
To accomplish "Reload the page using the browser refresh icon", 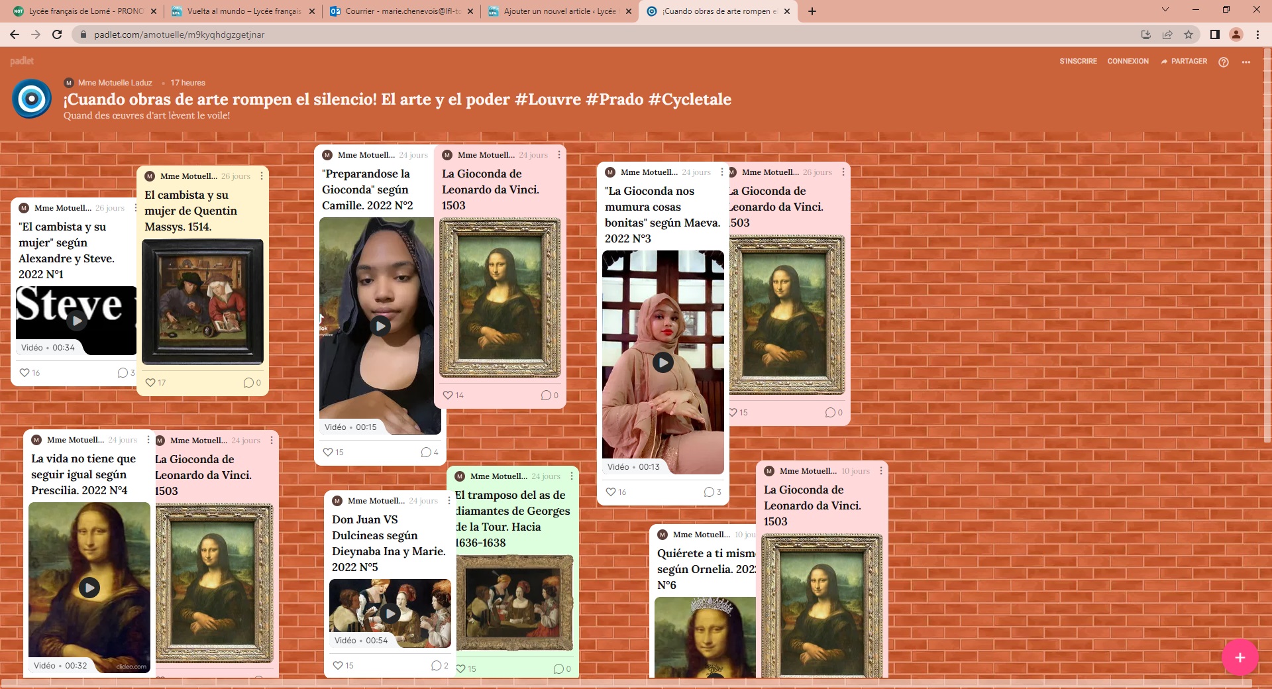I will coord(57,34).
